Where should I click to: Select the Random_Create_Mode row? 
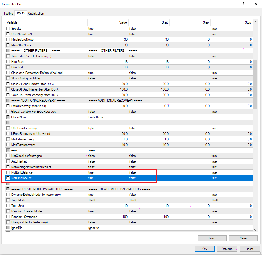129,211
